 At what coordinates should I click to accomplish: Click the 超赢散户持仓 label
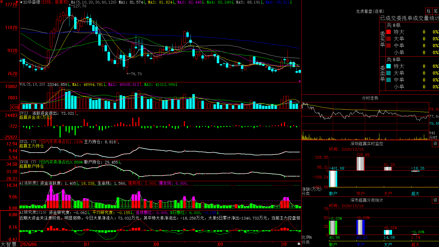tap(32, 166)
